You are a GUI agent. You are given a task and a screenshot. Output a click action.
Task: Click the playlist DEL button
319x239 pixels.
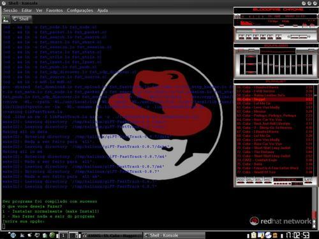(x=249, y=180)
